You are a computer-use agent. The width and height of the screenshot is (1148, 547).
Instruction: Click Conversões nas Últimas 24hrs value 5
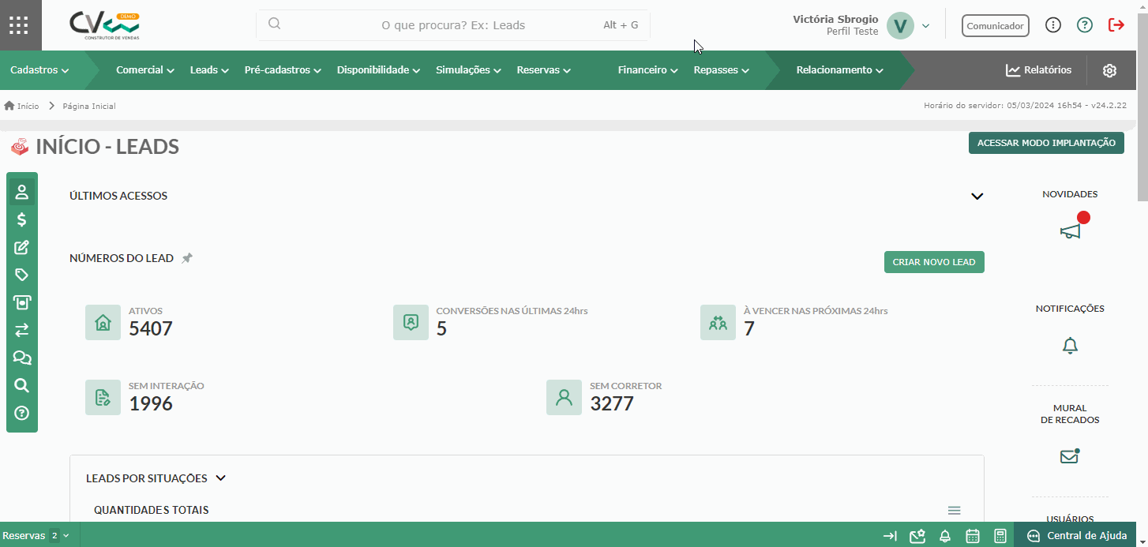(x=441, y=328)
